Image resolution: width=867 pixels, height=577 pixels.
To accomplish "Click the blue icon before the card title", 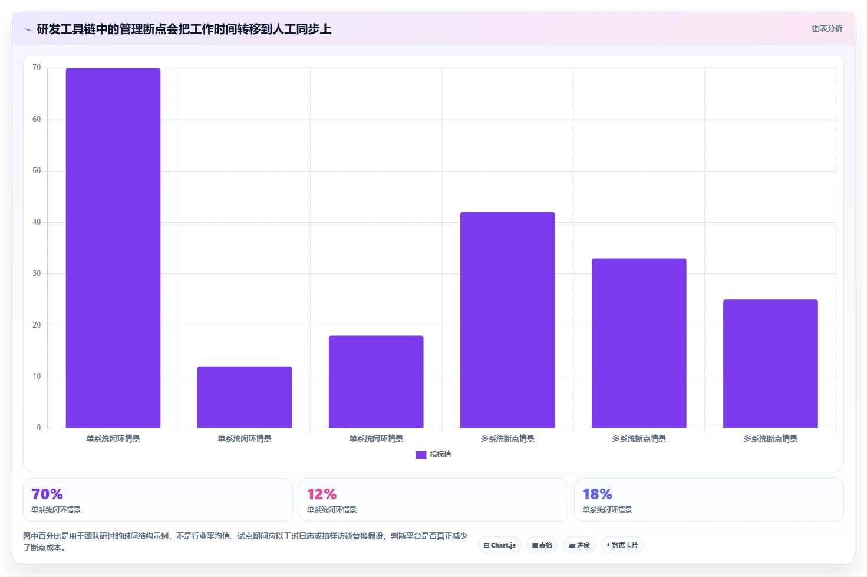I will (x=28, y=29).
